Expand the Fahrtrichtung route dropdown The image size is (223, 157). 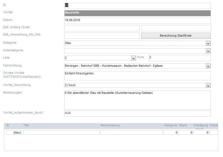[208, 66]
